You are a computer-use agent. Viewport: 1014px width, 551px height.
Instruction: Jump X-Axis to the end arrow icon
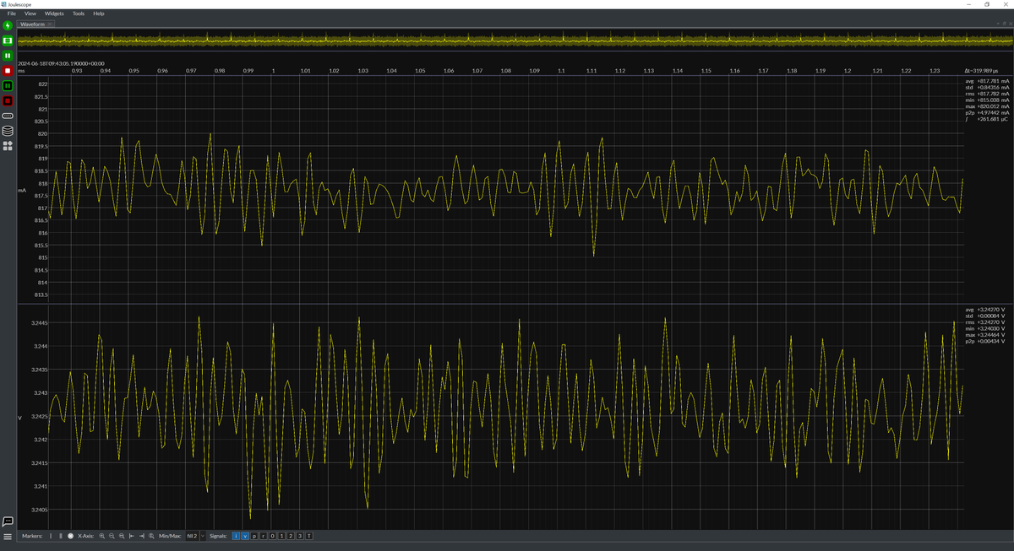point(142,536)
